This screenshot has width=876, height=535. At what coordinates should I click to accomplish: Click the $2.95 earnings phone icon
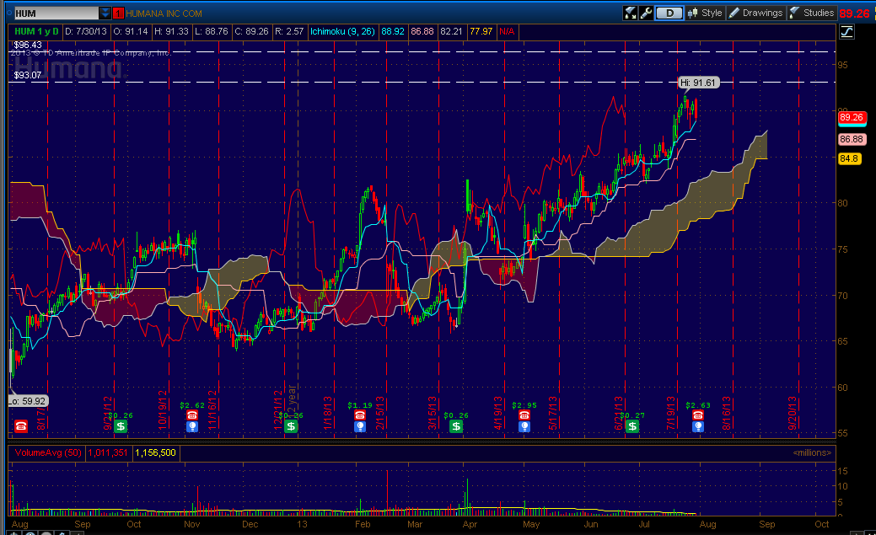click(x=524, y=415)
